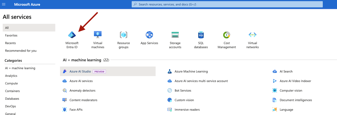337x115 pixels.
Task: Click the All services page title
Action: pos(17,17)
